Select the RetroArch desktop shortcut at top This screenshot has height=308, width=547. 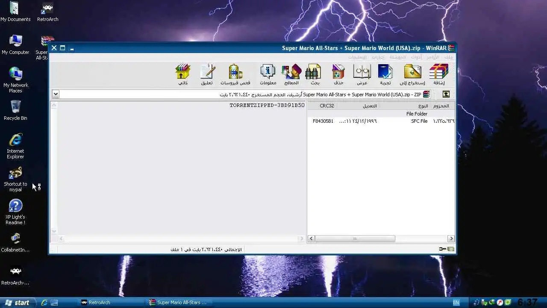coord(47,12)
